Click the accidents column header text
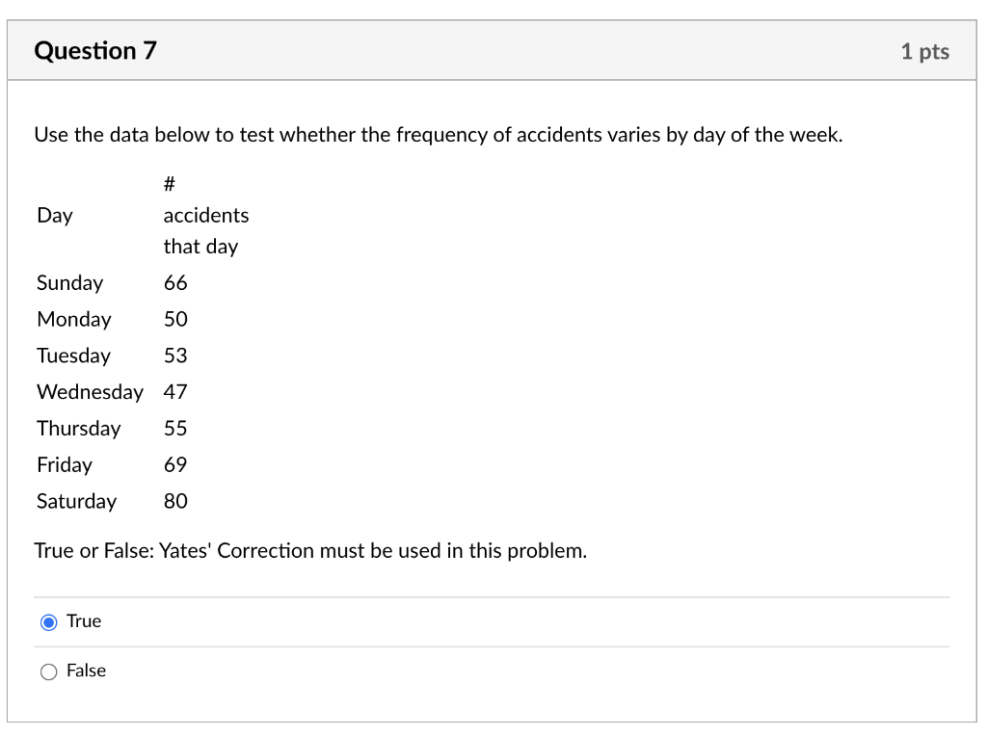 click(x=206, y=215)
